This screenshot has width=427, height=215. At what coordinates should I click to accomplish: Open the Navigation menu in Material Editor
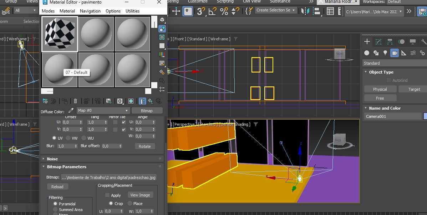90,11
